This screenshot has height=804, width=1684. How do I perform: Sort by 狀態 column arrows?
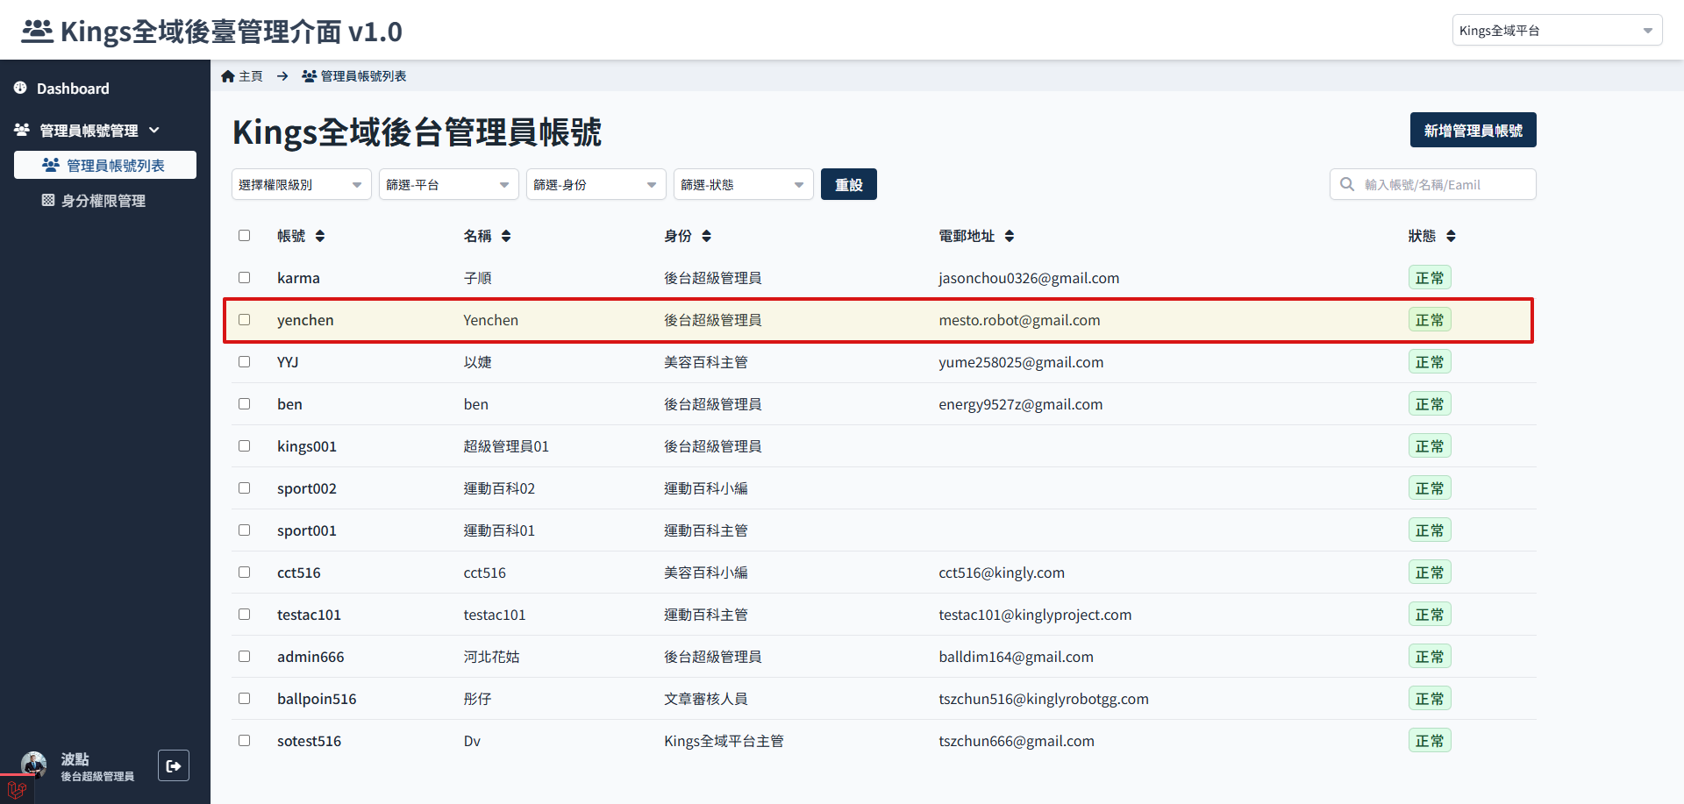click(1451, 236)
